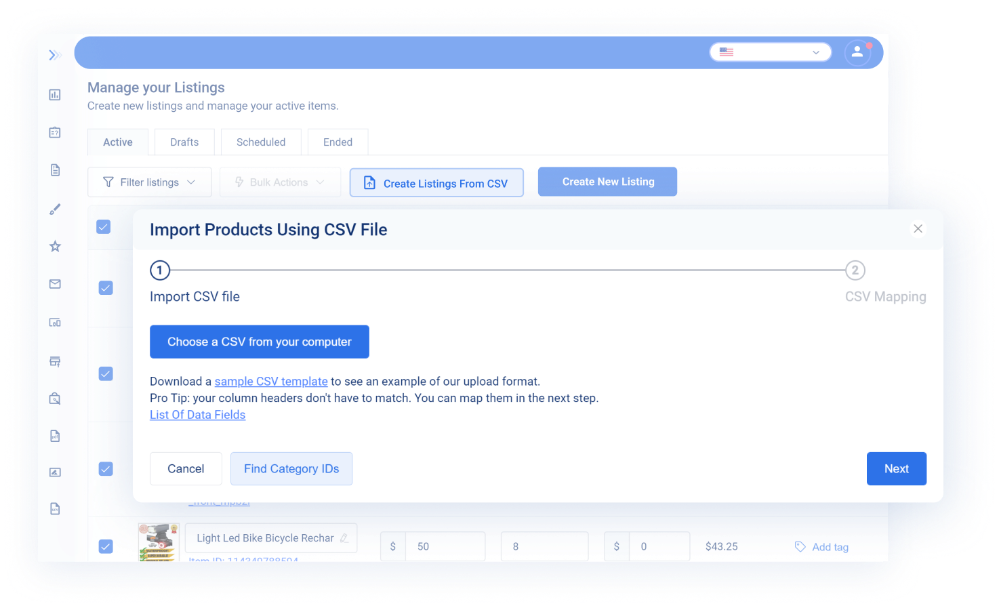
Task: Download the sample CSV template link
Action: point(270,381)
